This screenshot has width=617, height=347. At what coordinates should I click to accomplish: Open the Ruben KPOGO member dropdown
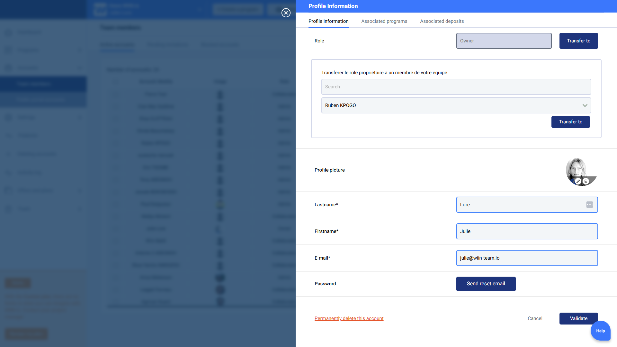point(450,105)
